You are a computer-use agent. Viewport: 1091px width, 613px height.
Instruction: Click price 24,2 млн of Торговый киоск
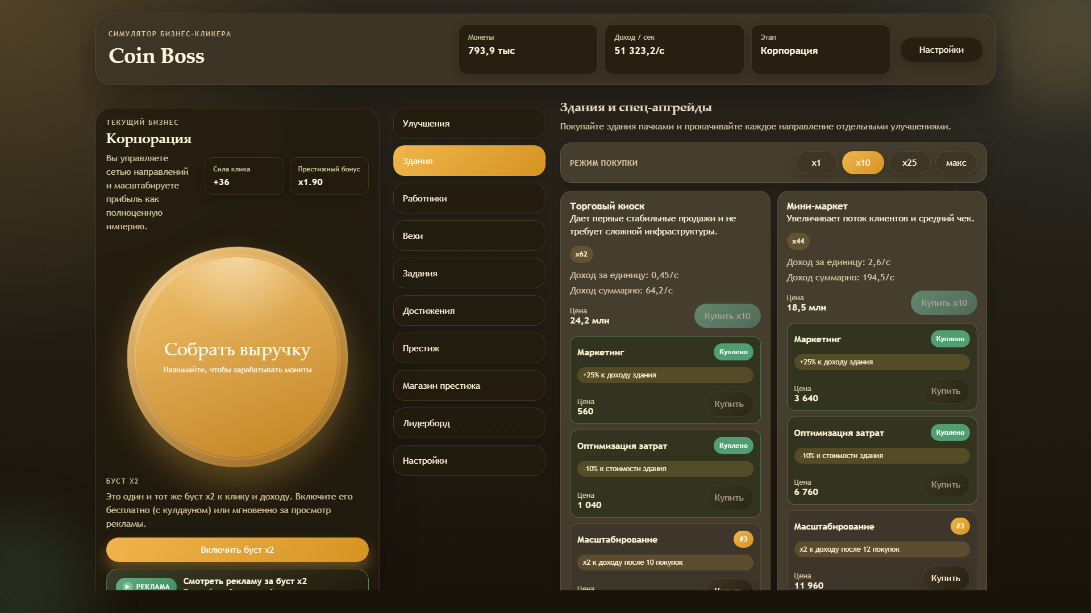589,321
